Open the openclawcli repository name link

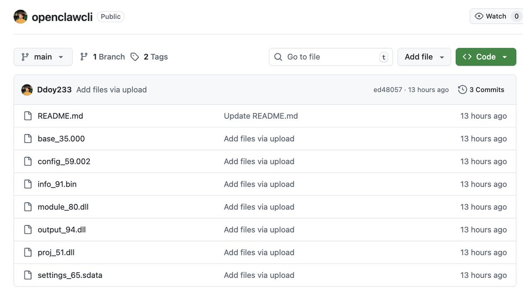coord(62,17)
